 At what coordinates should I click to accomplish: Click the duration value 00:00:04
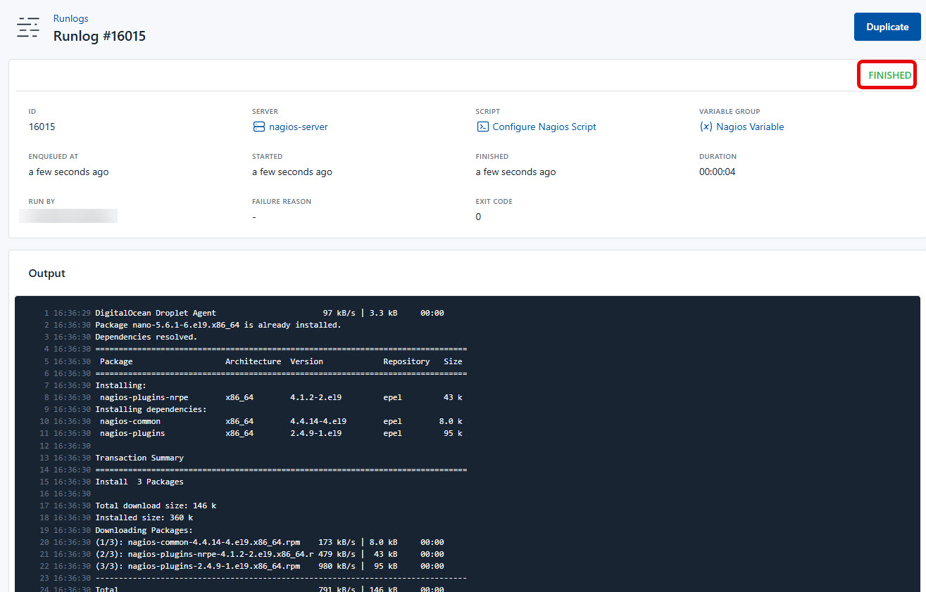[x=717, y=172]
